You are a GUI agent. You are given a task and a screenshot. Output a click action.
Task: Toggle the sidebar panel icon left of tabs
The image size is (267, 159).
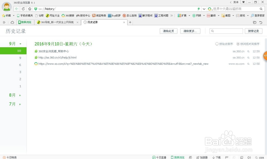click(4, 22)
